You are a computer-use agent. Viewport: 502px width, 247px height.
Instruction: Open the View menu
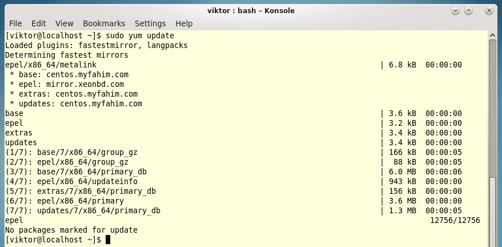coord(64,23)
